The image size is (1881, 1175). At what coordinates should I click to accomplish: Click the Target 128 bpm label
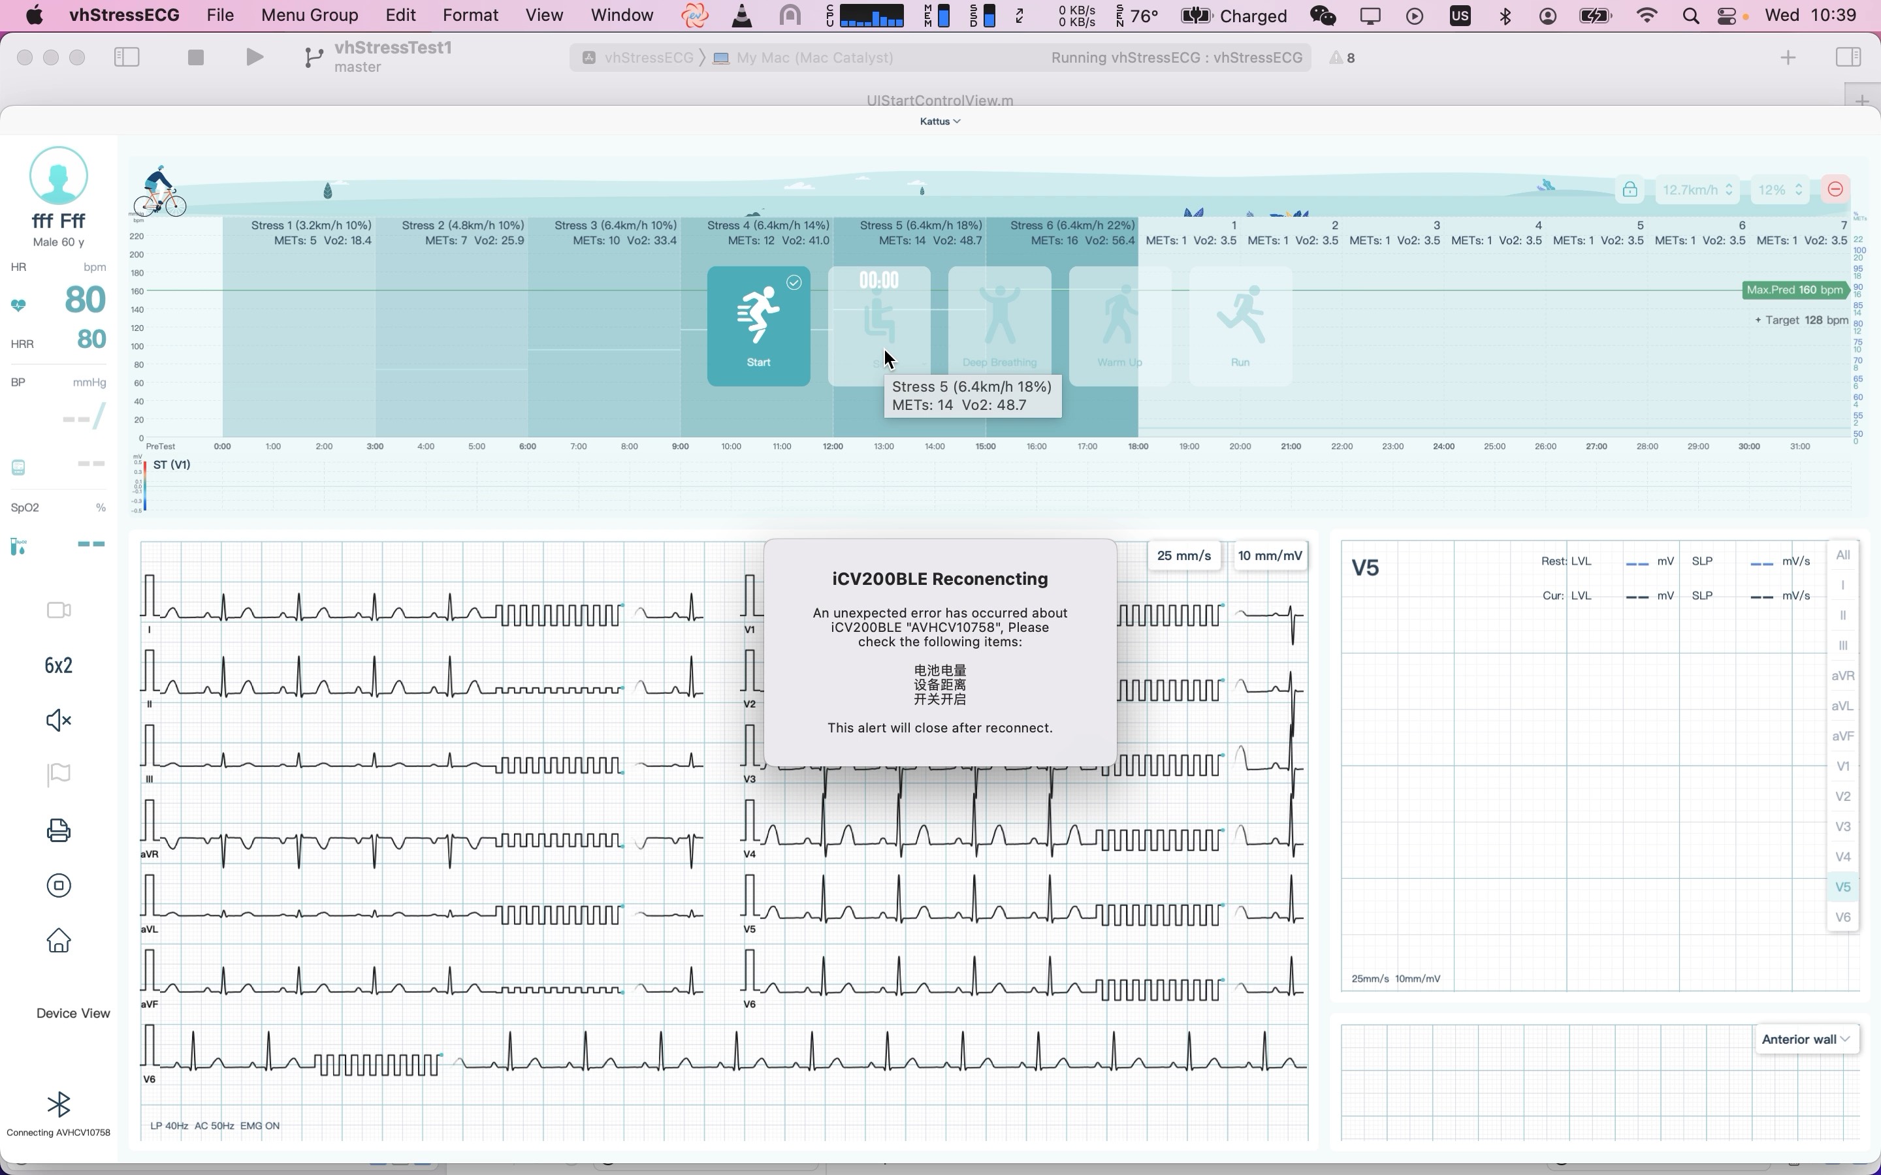(x=1801, y=320)
